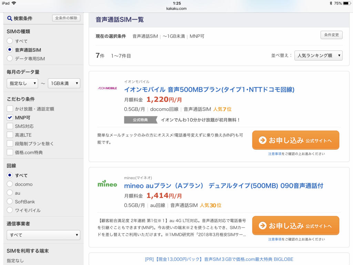Select the docomo line radio button
Viewport: 353px width, 265px height.
[x=10, y=184]
